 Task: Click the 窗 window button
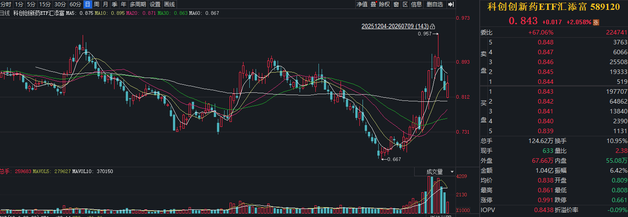[x=396, y=4]
